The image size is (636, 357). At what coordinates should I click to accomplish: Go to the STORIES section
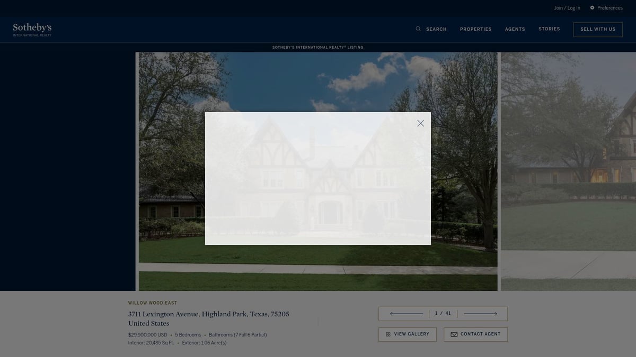coord(549,29)
